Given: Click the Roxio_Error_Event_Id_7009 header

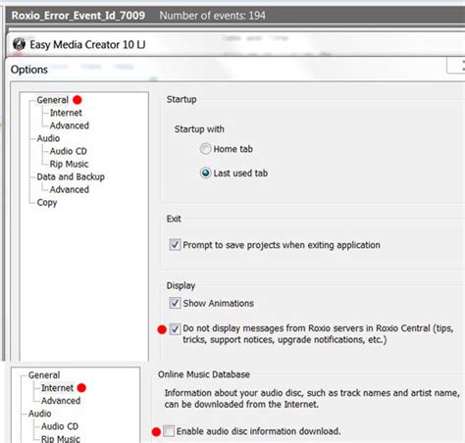Looking at the screenshot, I should 78,16.
